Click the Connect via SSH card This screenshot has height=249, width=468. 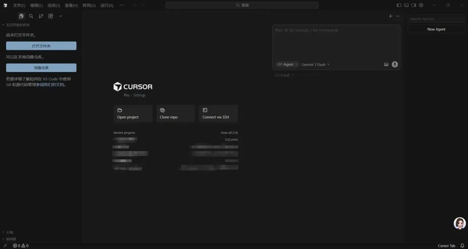click(218, 113)
